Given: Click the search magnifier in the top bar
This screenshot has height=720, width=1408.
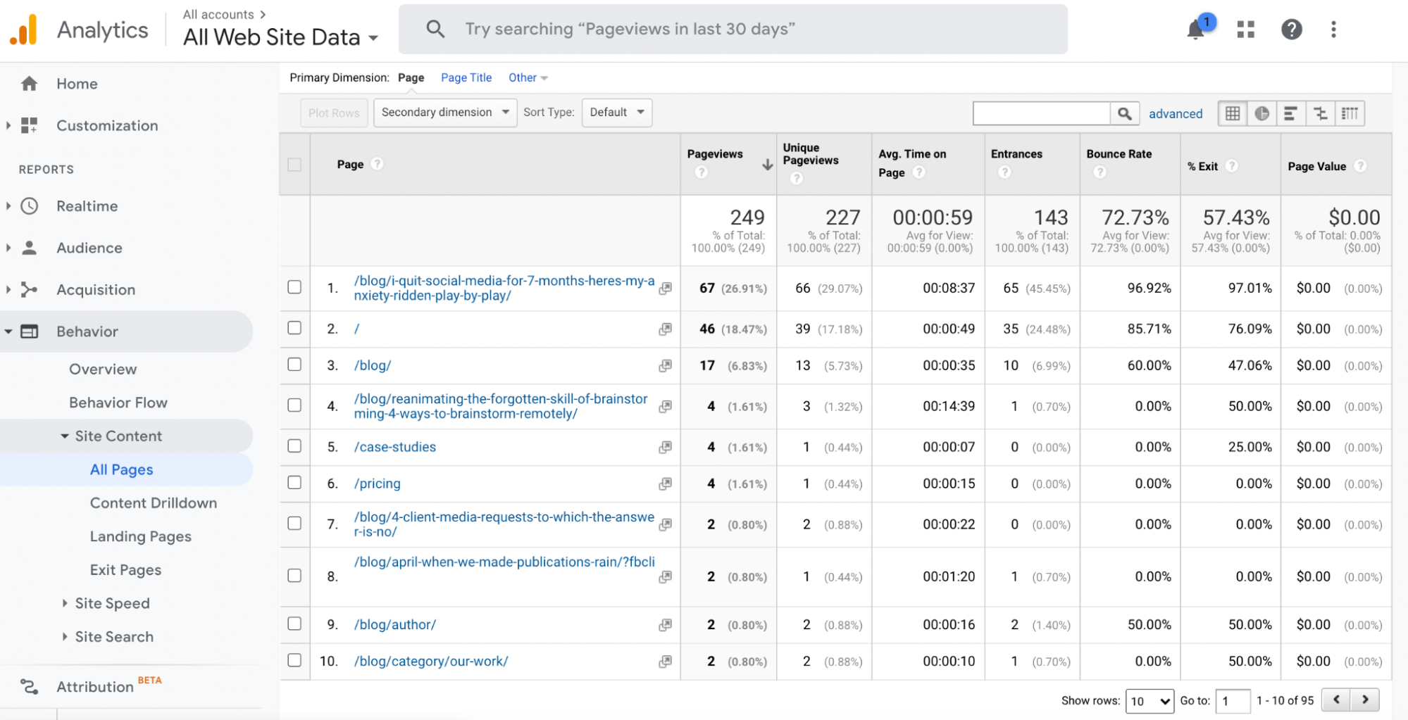Looking at the screenshot, I should click(x=435, y=29).
